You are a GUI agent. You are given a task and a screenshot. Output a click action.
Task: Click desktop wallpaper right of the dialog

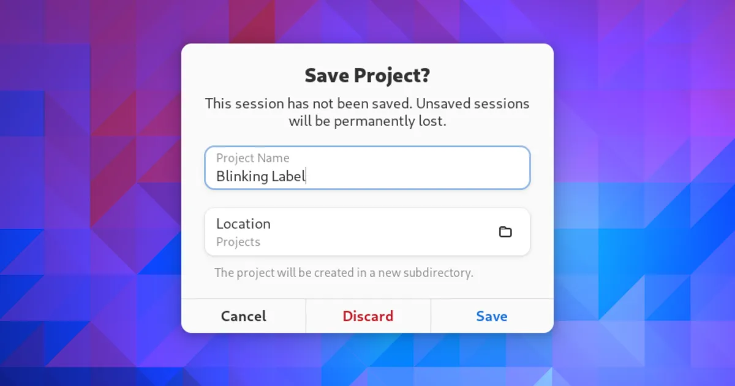pyautogui.click(x=643, y=196)
